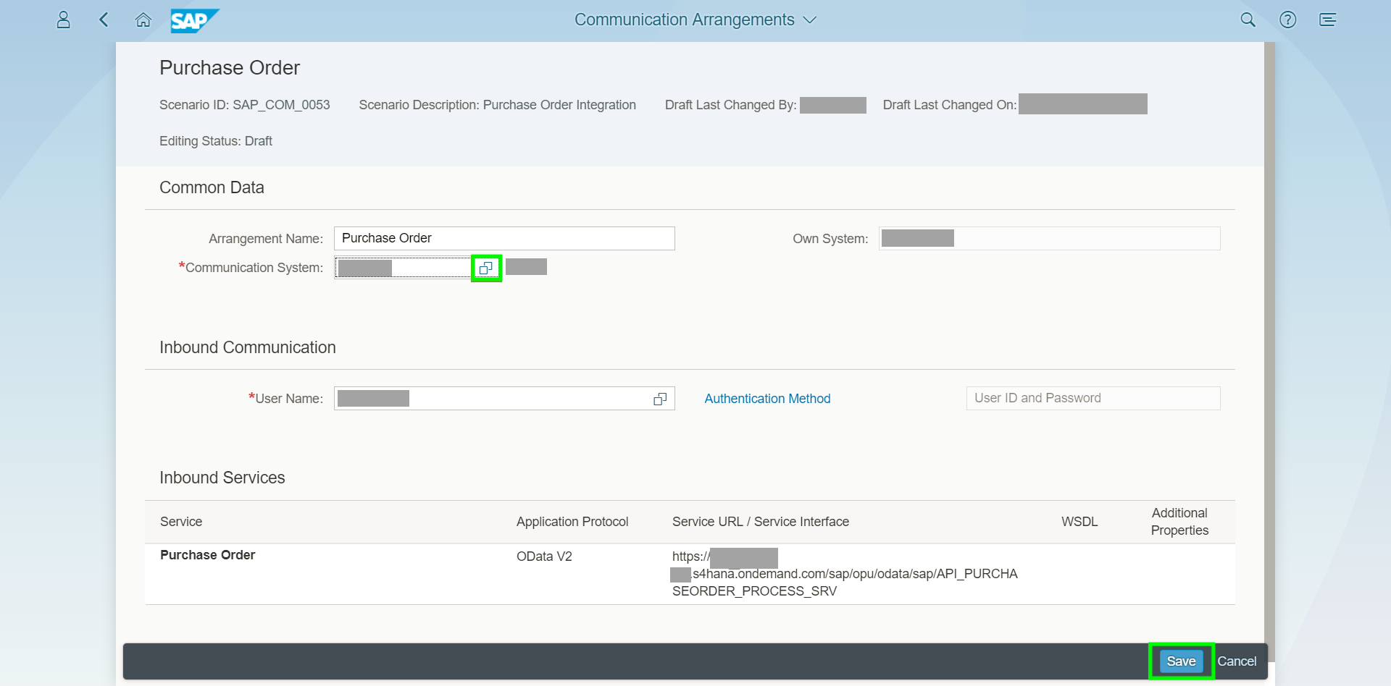Open the help question mark icon
Viewport: 1391px width, 686px height.
point(1287,20)
